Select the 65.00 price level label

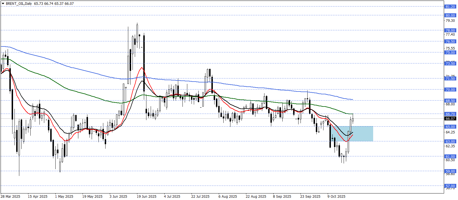tap(450, 127)
